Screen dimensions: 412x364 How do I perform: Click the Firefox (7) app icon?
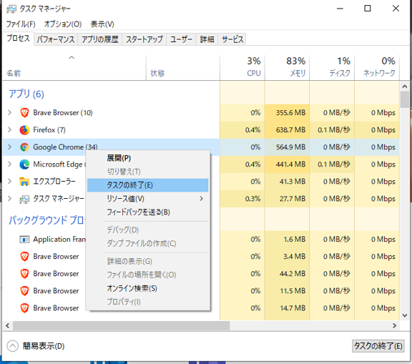point(24,130)
